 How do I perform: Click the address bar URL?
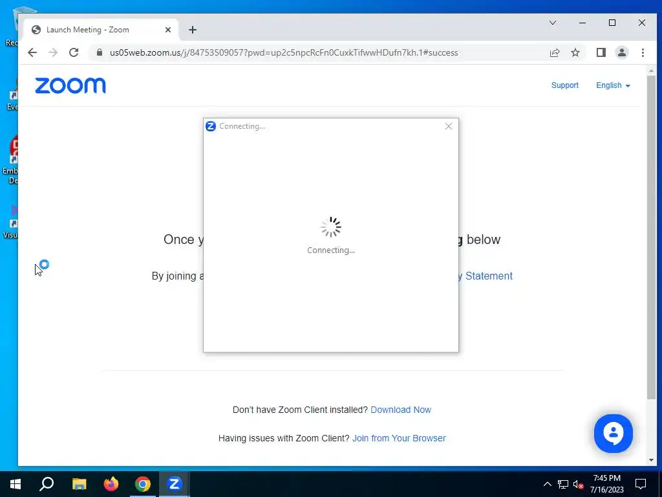pyautogui.click(x=284, y=53)
